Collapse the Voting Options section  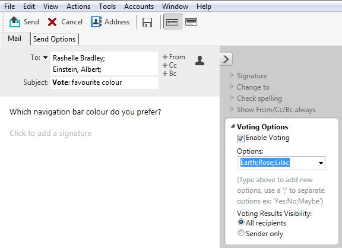point(233,126)
